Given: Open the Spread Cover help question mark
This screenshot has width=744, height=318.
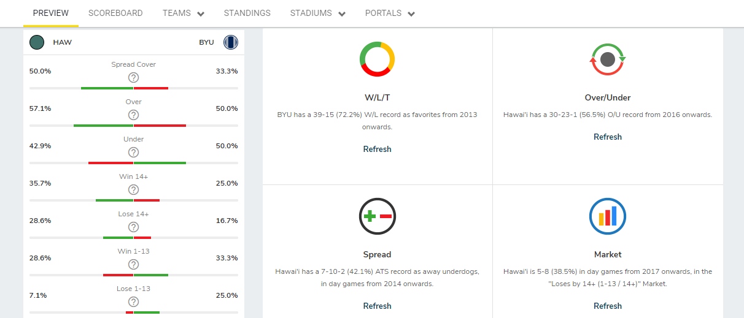Looking at the screenshot, I should (133, 77).
